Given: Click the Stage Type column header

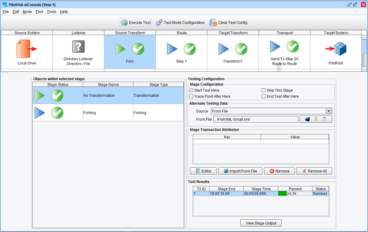Looking at the screenshot, I should (x=159, y=85).
